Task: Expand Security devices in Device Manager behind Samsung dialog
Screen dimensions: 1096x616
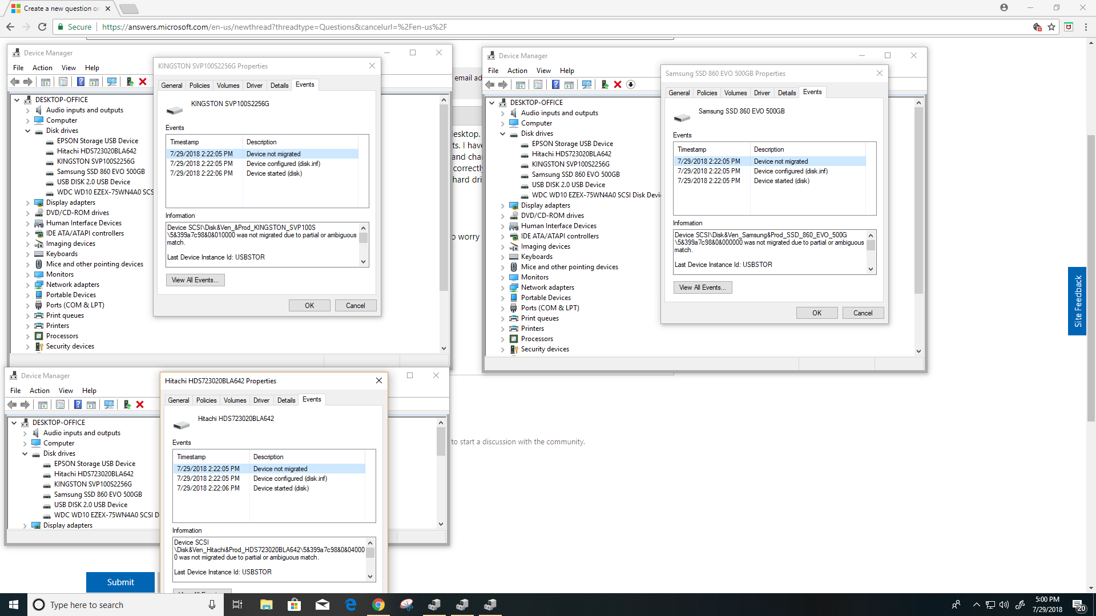Action: tap(502, 349)
